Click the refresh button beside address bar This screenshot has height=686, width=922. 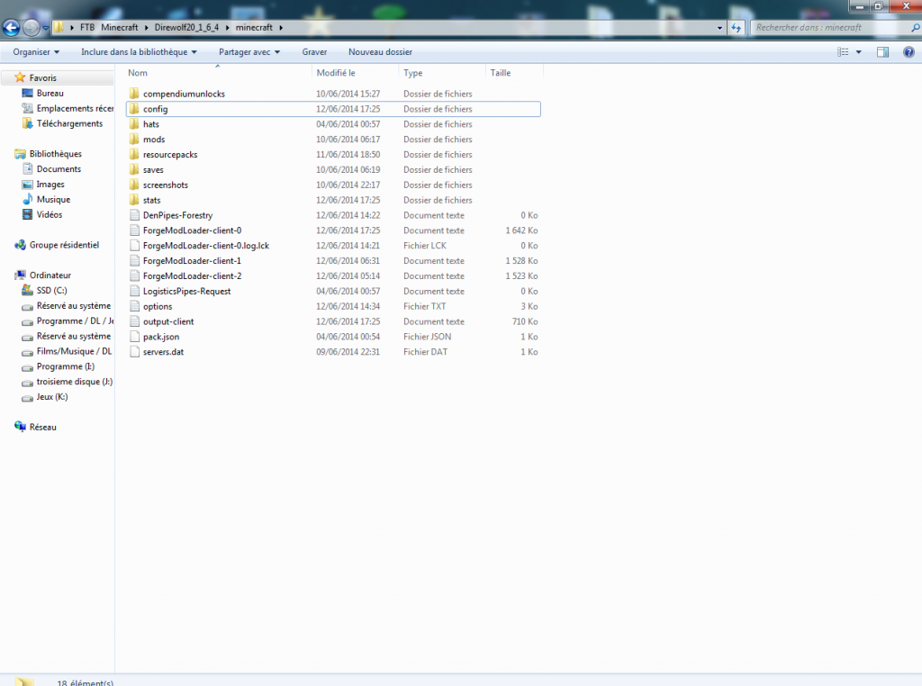[x=737, y=28]
